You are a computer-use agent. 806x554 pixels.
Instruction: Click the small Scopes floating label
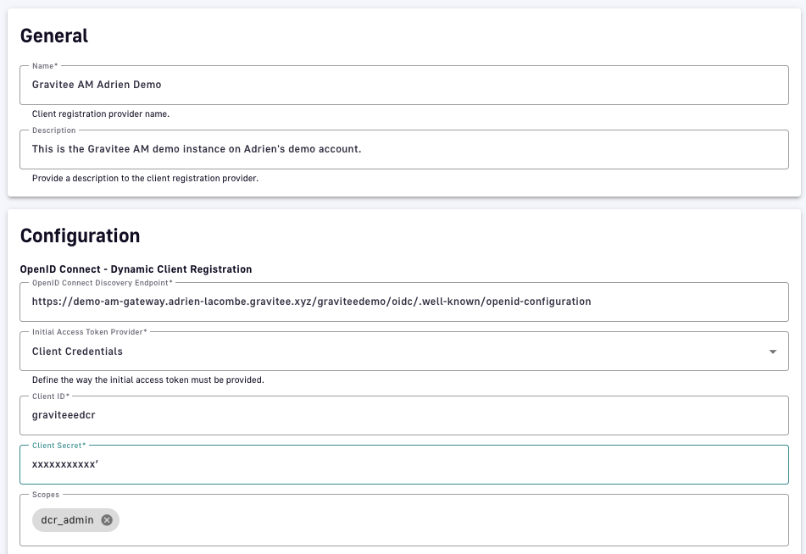[x=46, y=494]
